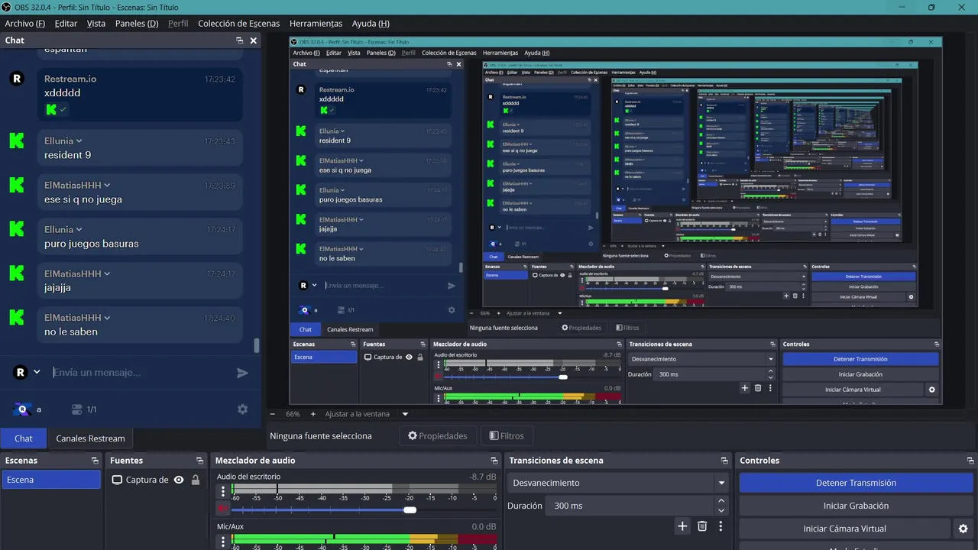Switch to the Canales Restream tab

click(90, 438)
